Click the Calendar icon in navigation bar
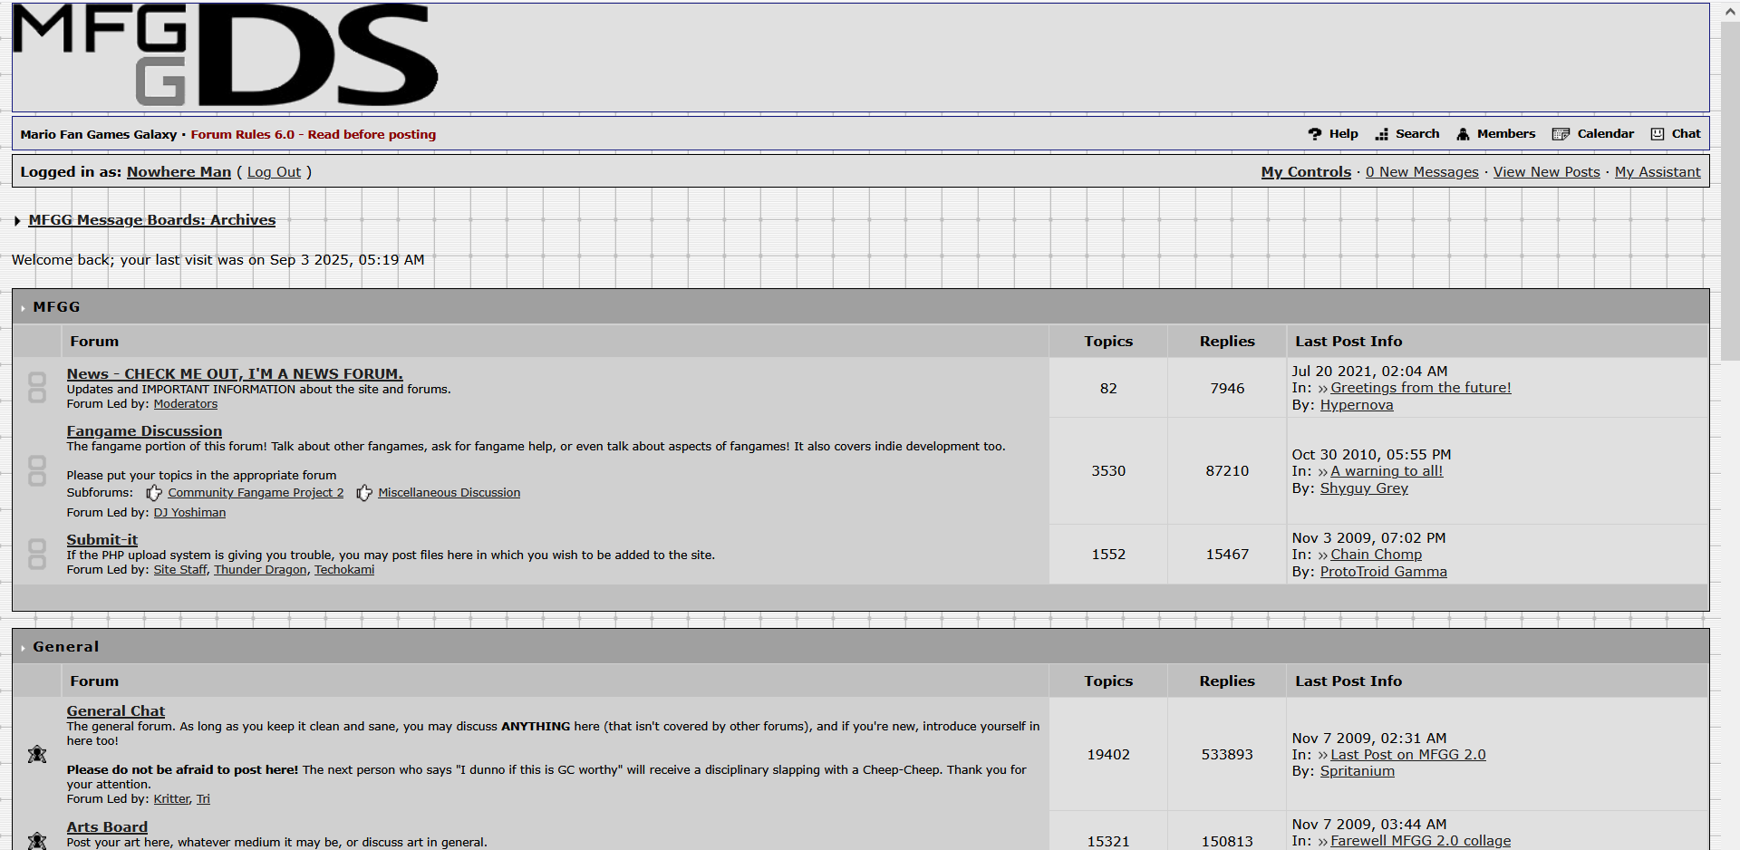This screenshot has width=1740, height=850. coord(1561,134)
